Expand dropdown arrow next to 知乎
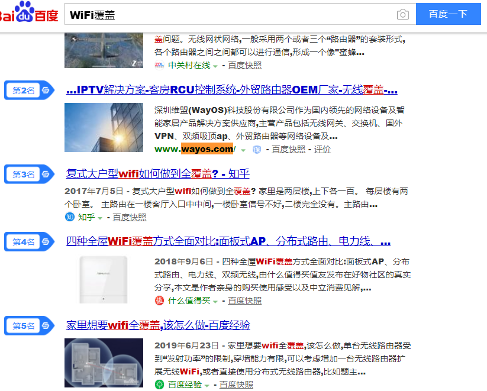This screenshot has width=487, height=391. coord(100,218)
